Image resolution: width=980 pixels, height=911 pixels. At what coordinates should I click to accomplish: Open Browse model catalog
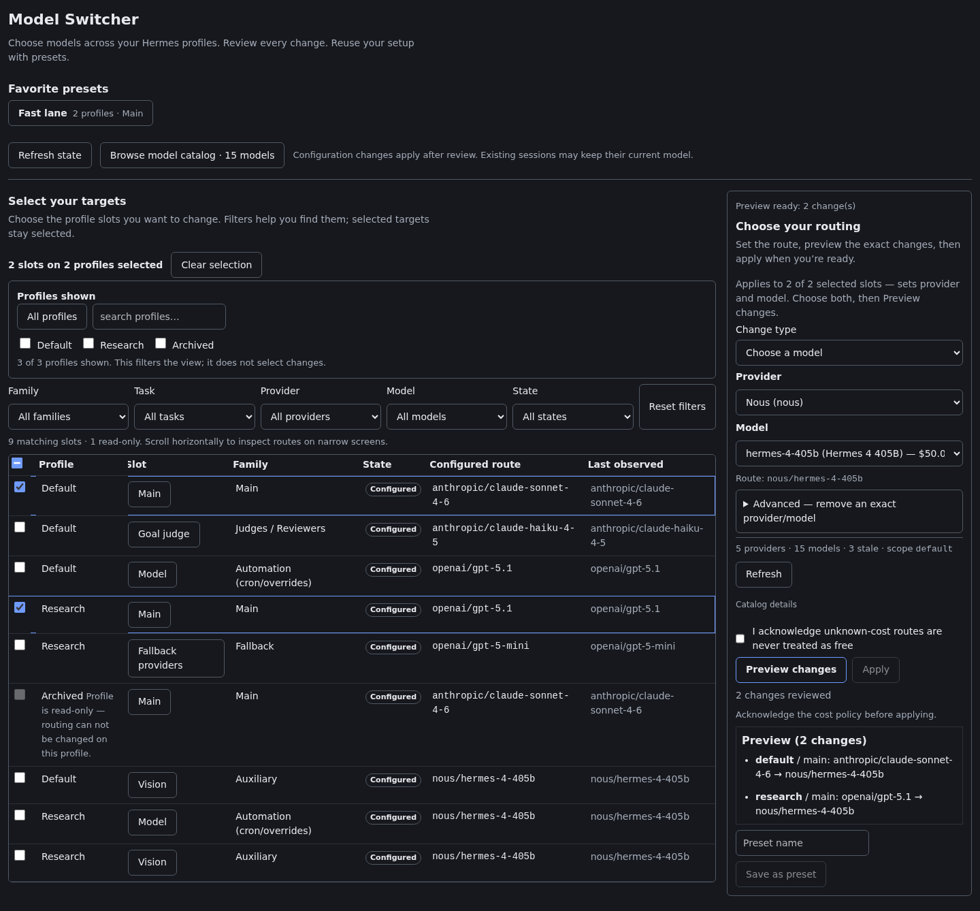click(192, 155)
